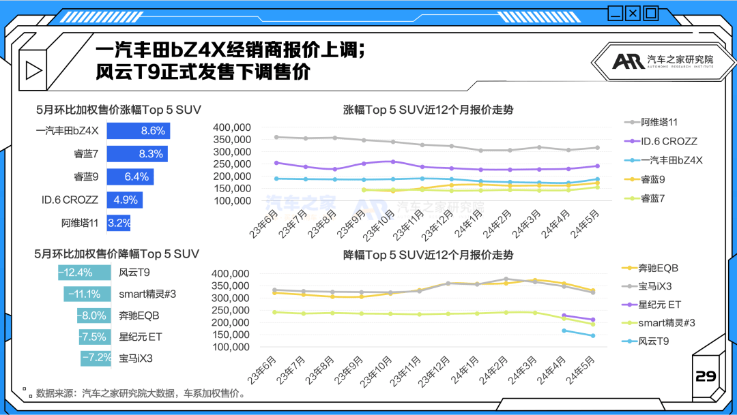Select the 睿蓝9 6.4% bar
This screenshot has height=415, width=737.
[130, 177]
